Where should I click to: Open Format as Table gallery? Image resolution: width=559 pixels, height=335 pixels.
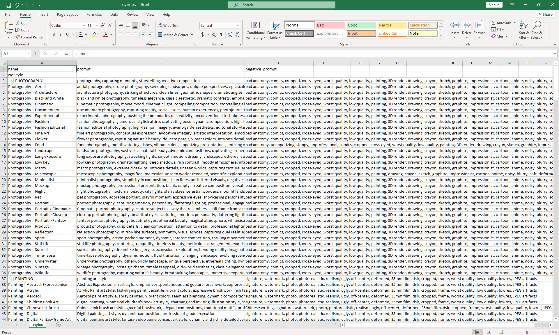click(275, 26)
